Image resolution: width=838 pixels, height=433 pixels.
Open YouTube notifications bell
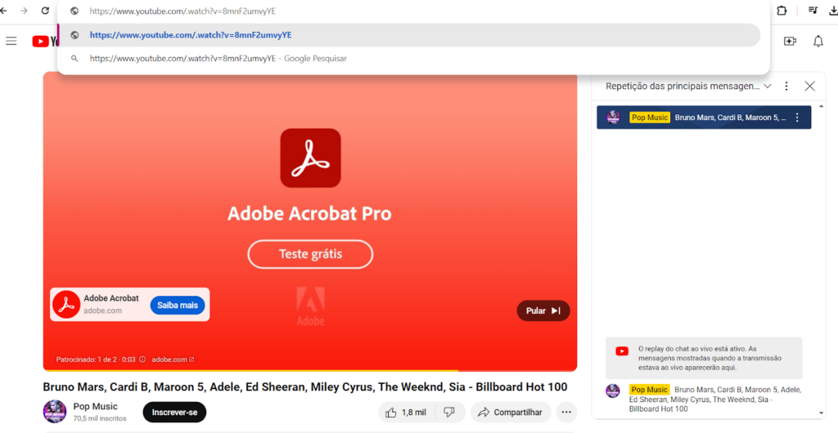point(818,41)
